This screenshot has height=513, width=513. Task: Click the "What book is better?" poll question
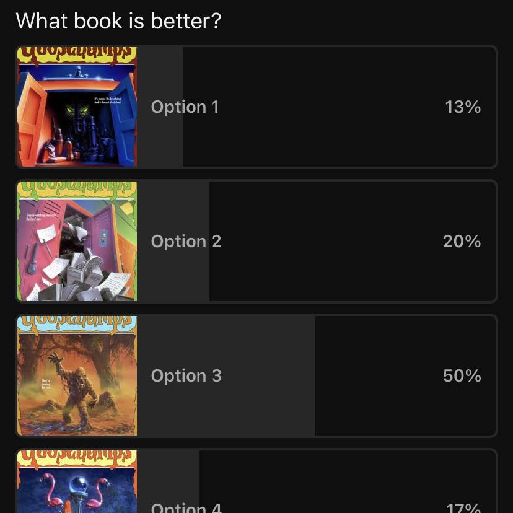118,21
